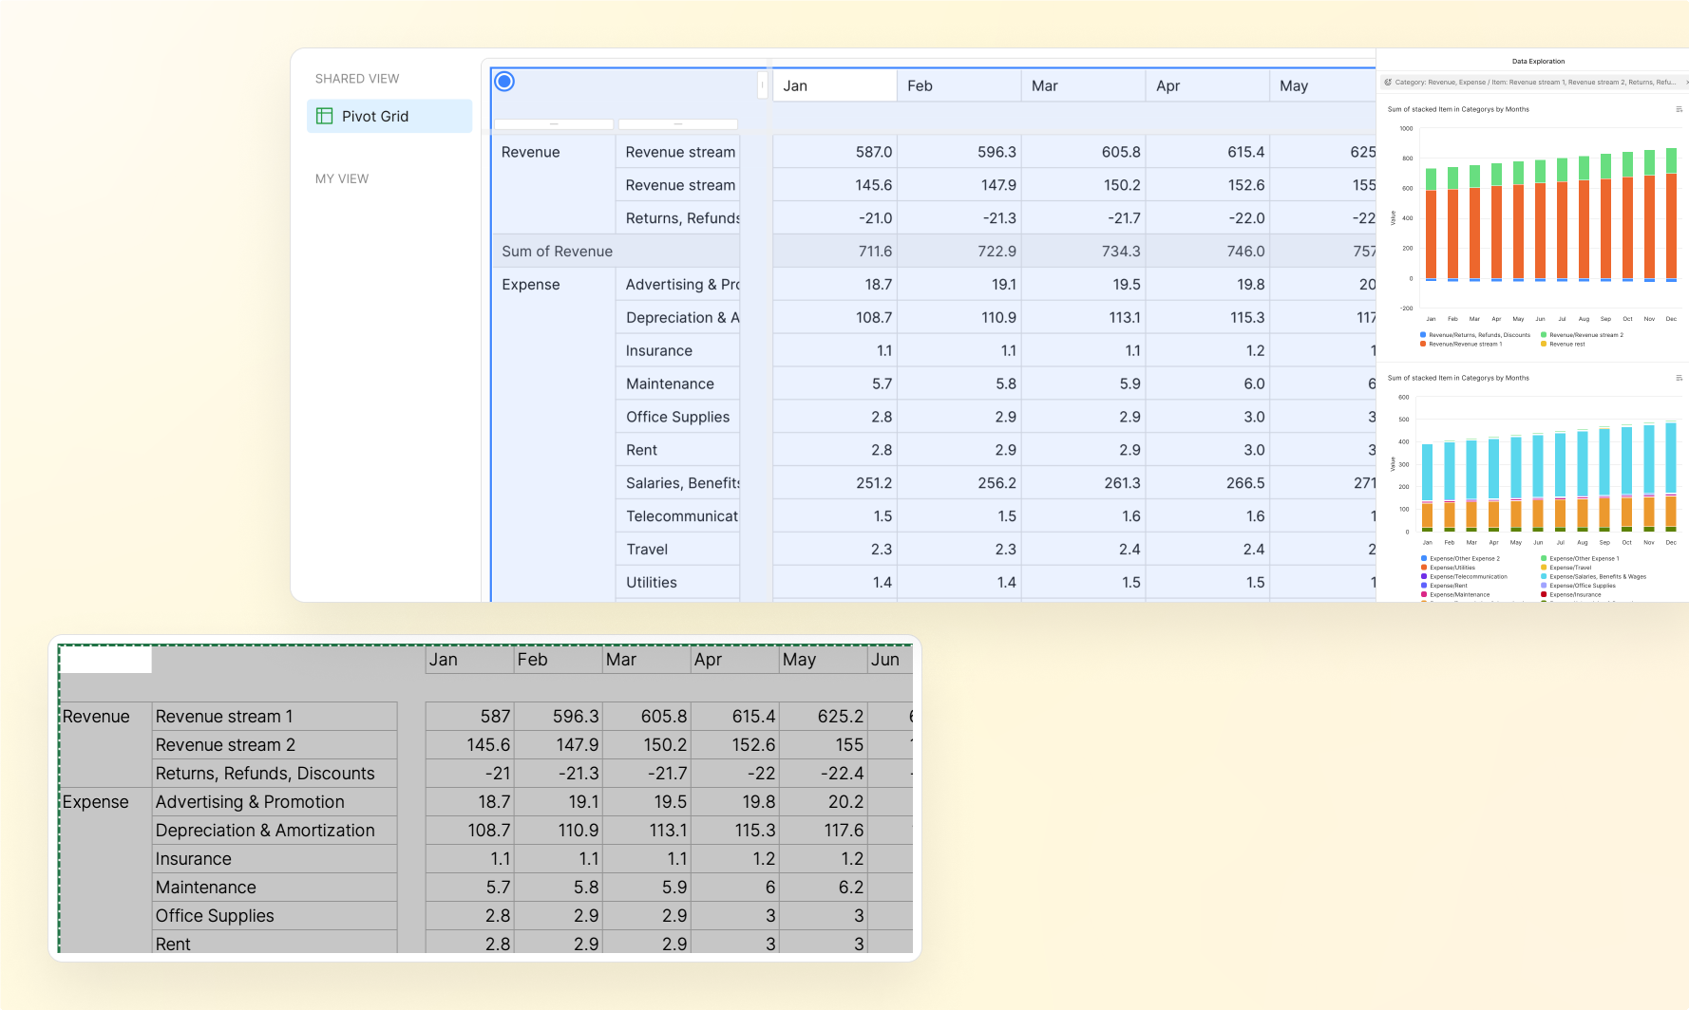Click the 251.2 Salaries Jan cell
The image size is (1689, 1010).
coord(835,483)
